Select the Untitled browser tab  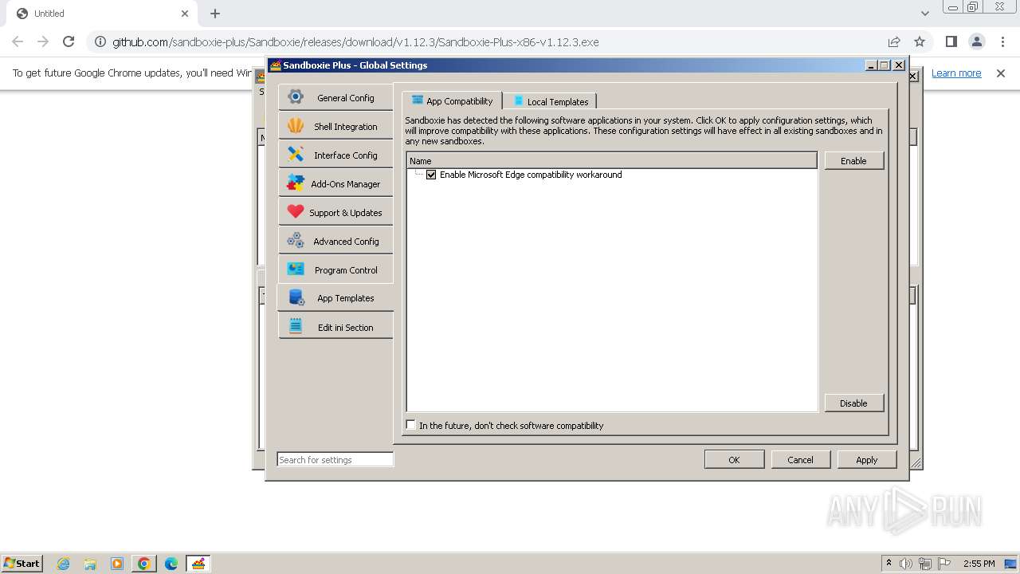100,14
